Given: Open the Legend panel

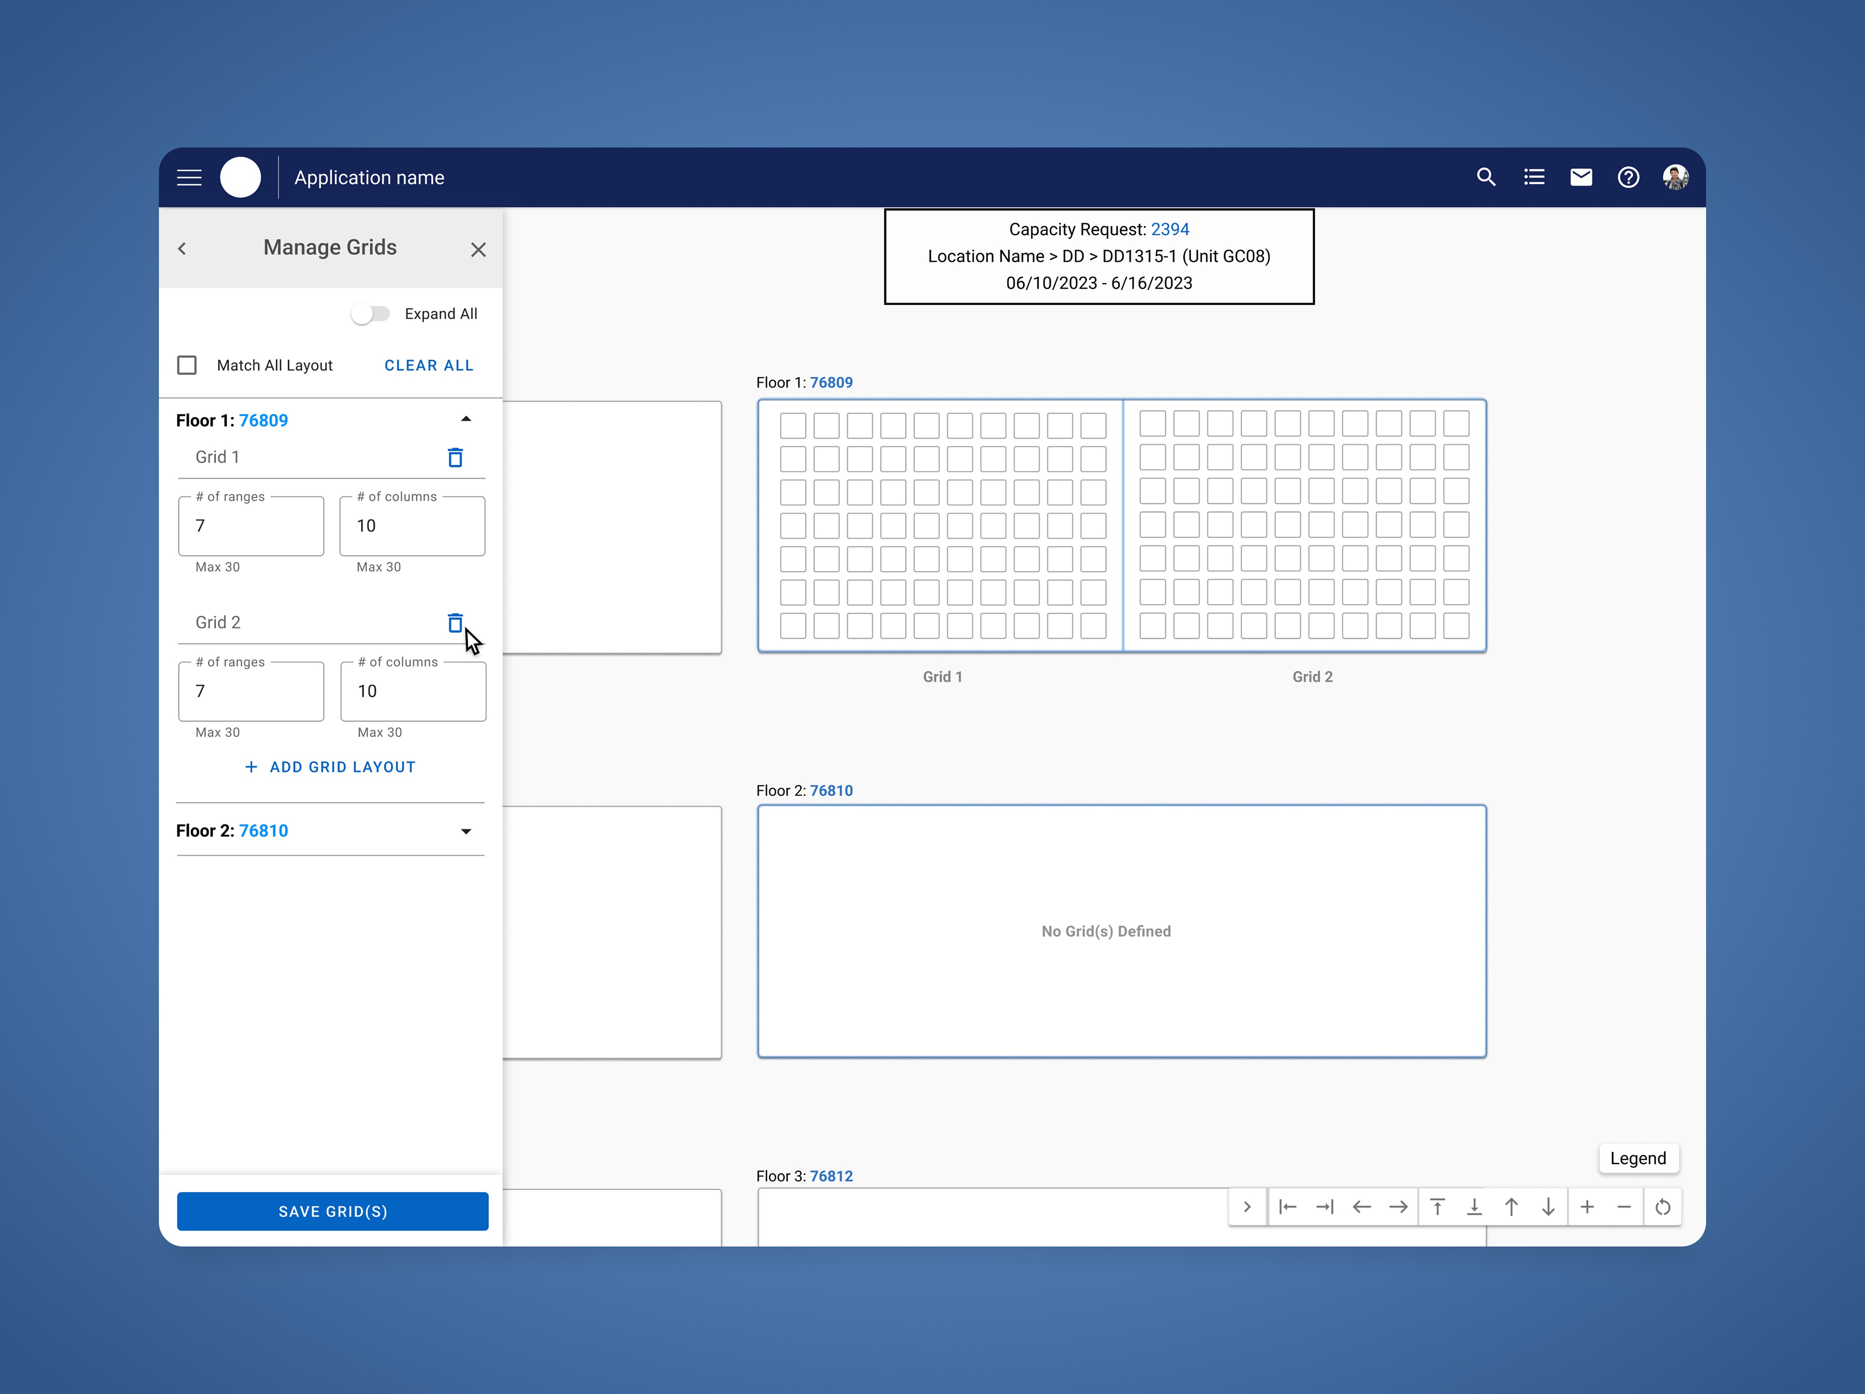Looking at the screenshot, I should click(x=1638, y=1158).
